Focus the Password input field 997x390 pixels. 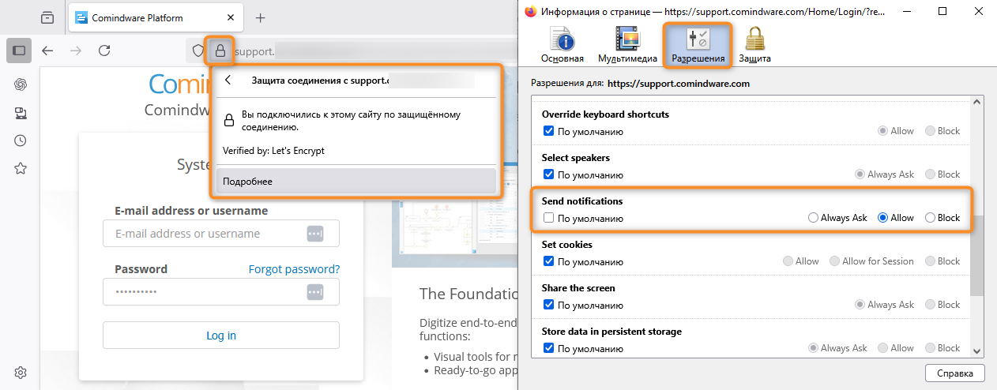[x=221, y=292]
